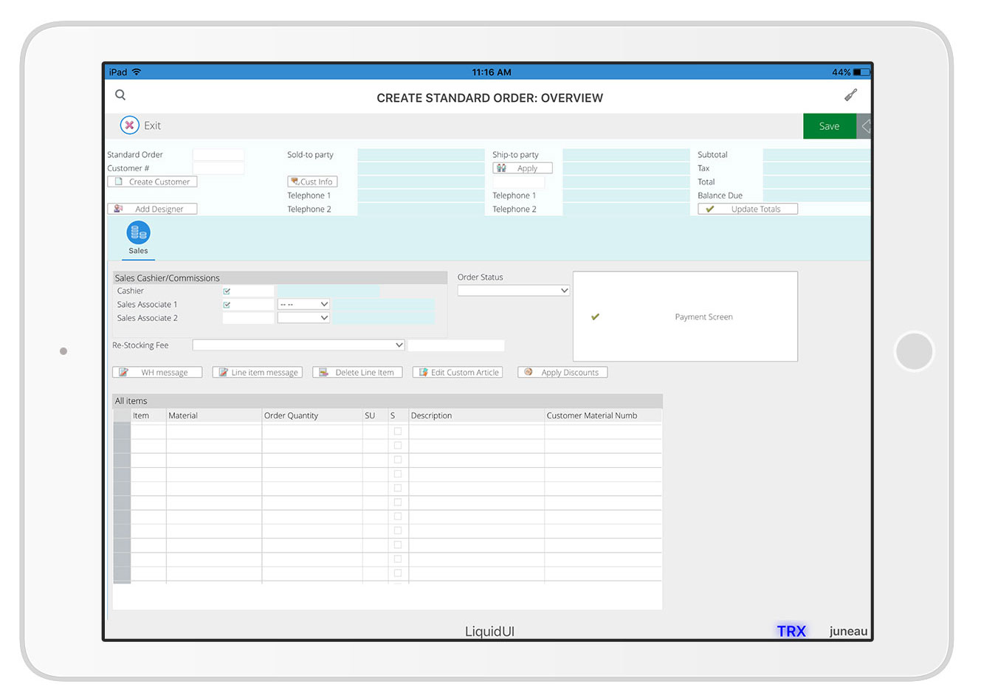981x698 pixels.
Task: Tap the search magnifier icon
Action: click(120, 95)
